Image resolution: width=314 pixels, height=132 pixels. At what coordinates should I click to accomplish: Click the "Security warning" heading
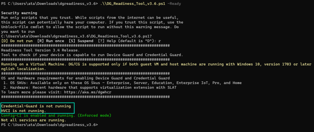point(19,13)
